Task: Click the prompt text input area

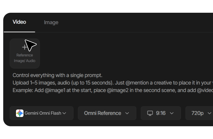Action: coord(113,83)
